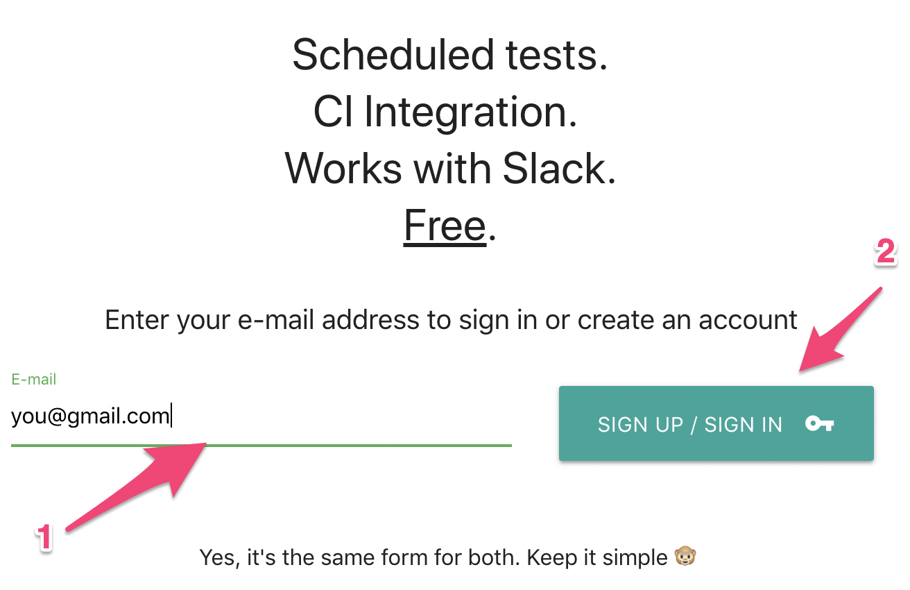Click the monkey emoji

tap(685, 557)
